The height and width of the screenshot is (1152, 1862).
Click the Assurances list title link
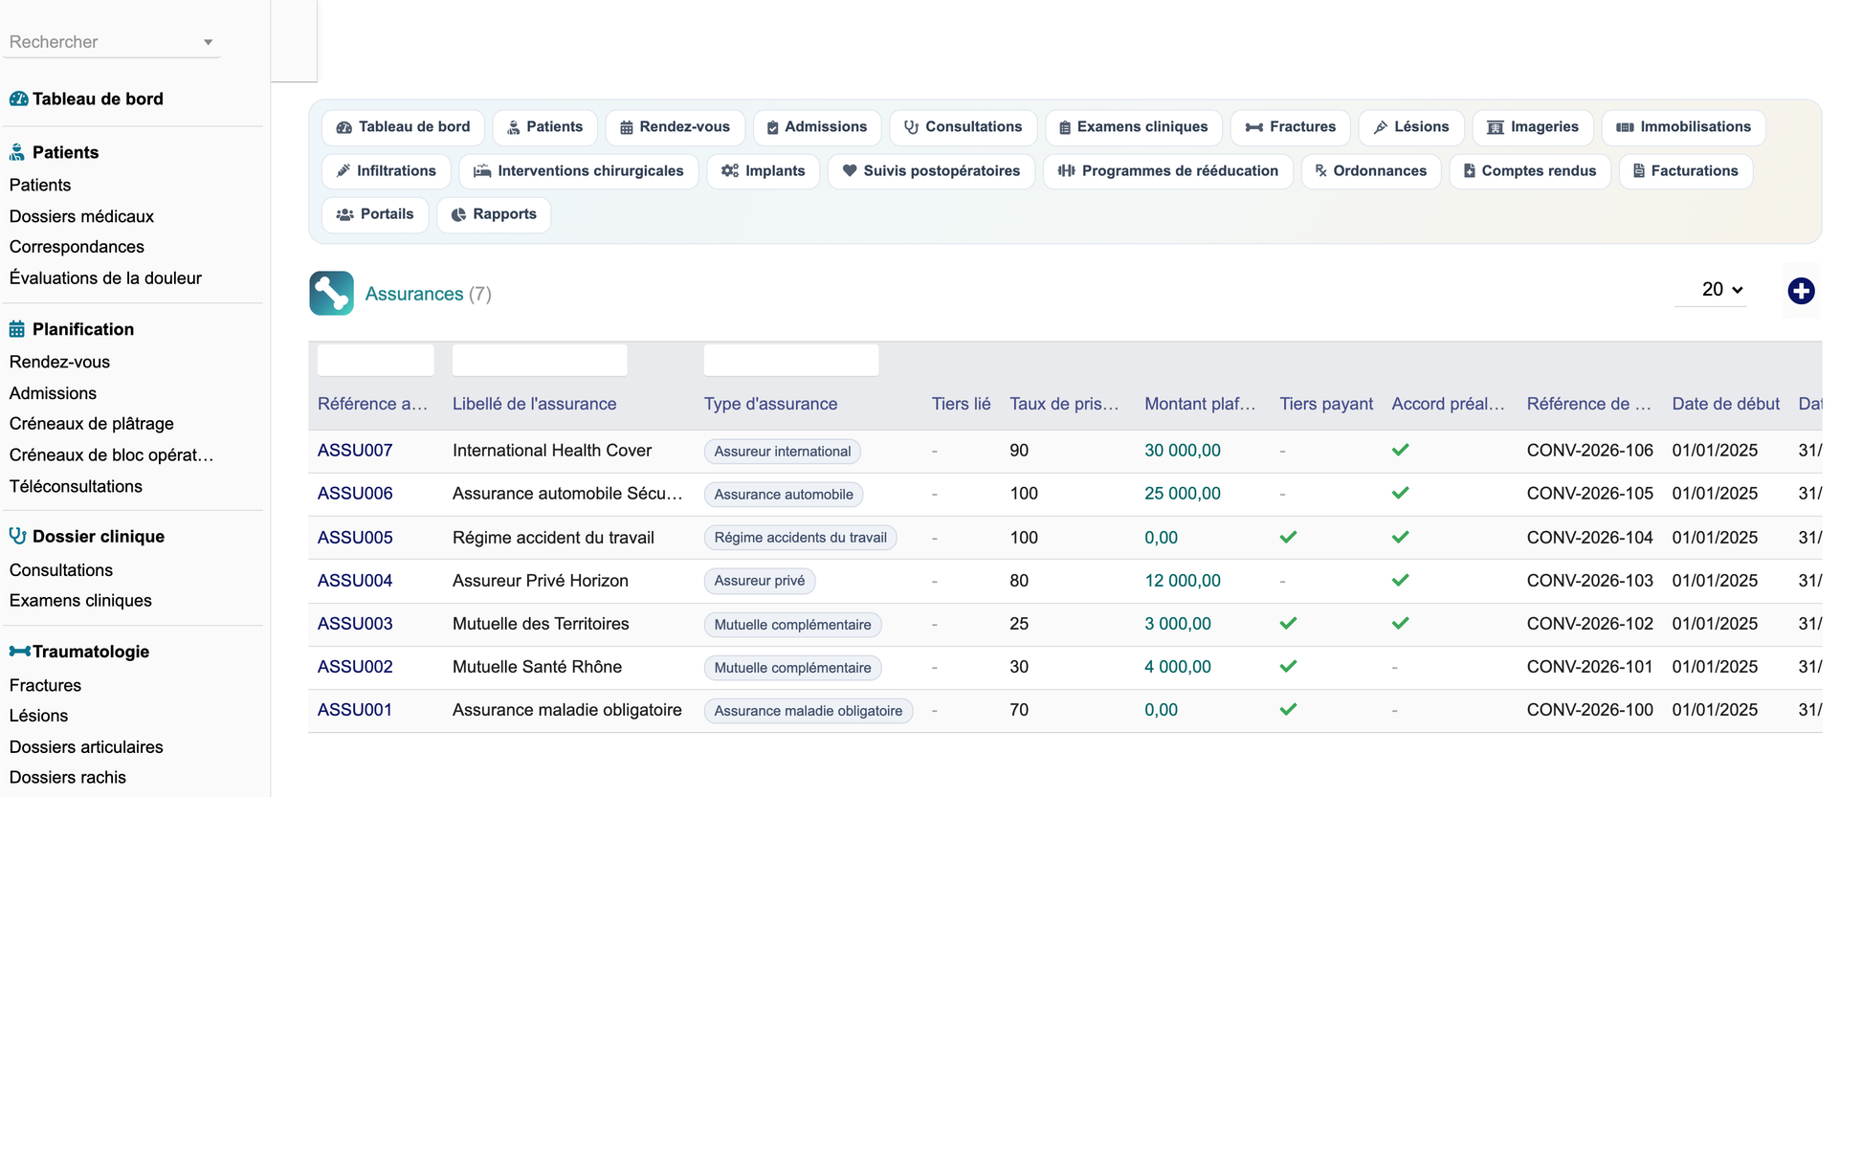coord(414,294)
